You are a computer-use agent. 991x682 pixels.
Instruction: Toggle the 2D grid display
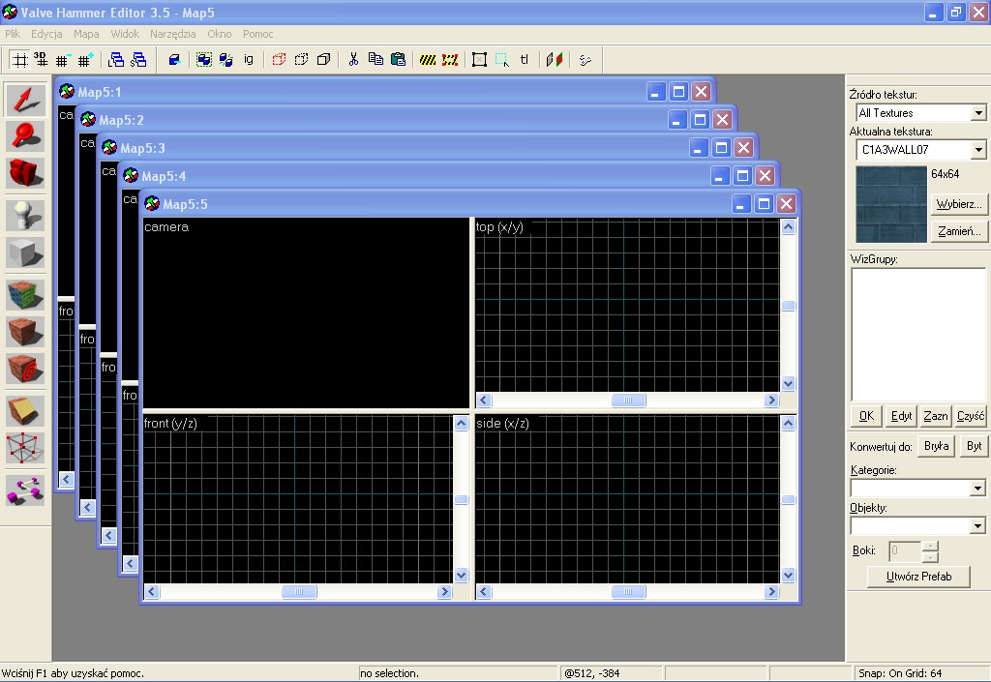[x=20, y=60]
